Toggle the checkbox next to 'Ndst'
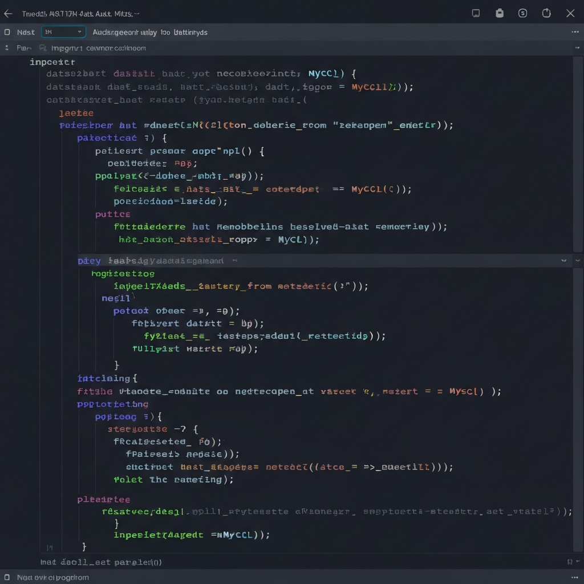The width and height of the screenshot is (584, 584). click(7, 33)
